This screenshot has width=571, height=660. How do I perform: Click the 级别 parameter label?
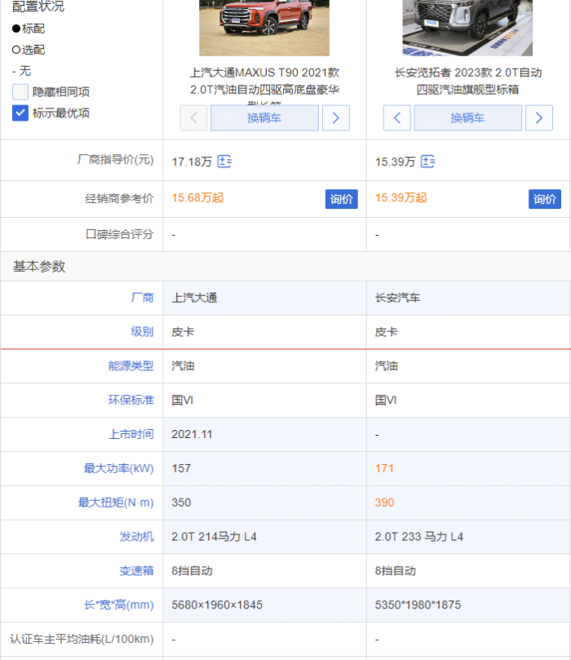click(x=142, y=332)
